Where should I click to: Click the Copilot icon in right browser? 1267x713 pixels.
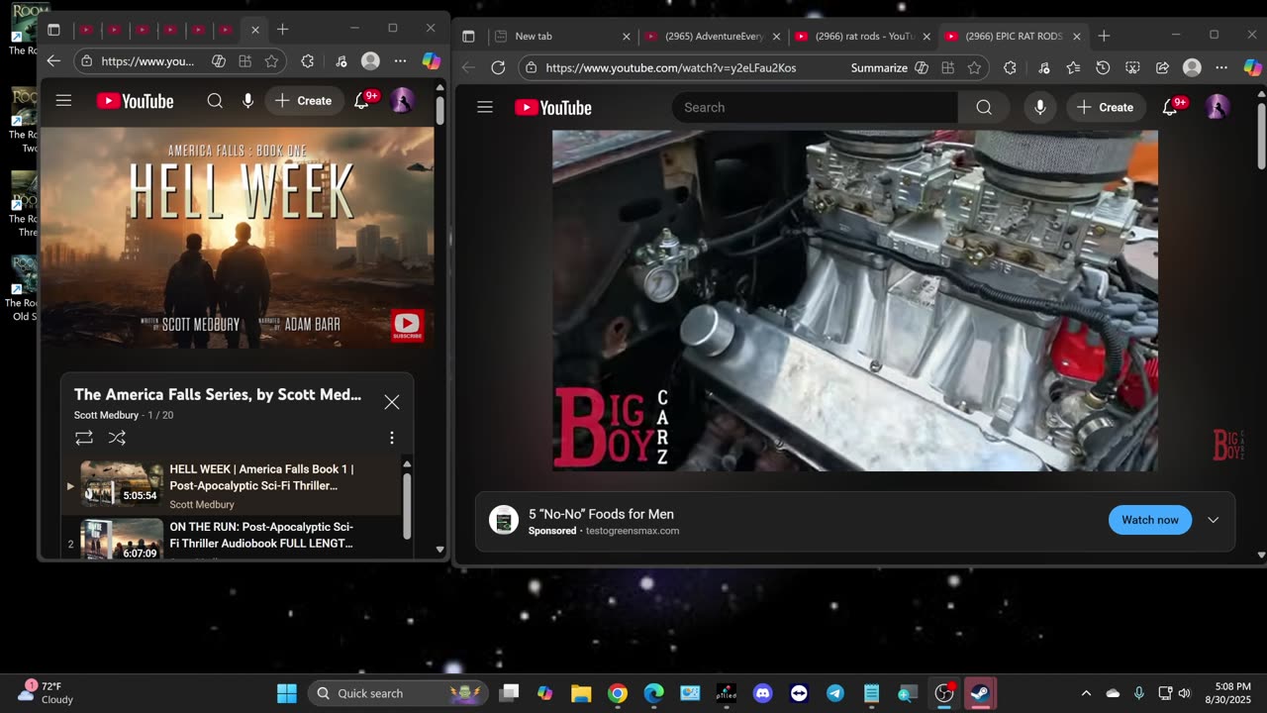click(1252, 67)
